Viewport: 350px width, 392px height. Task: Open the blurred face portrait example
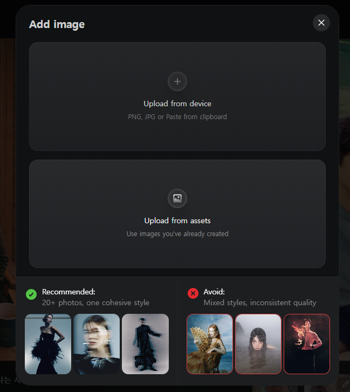click(x=97, y=344)
